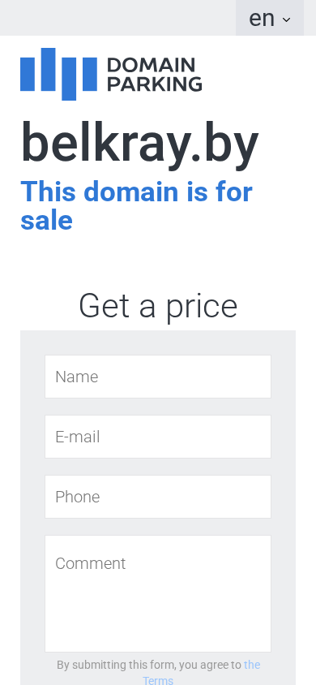Click the "Get a price" heading

tap(158, 305)
